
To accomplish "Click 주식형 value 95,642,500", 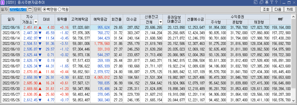I will point(218,83).
